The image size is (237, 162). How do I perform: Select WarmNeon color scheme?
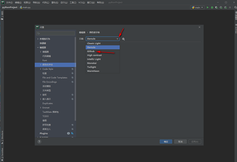102,71
